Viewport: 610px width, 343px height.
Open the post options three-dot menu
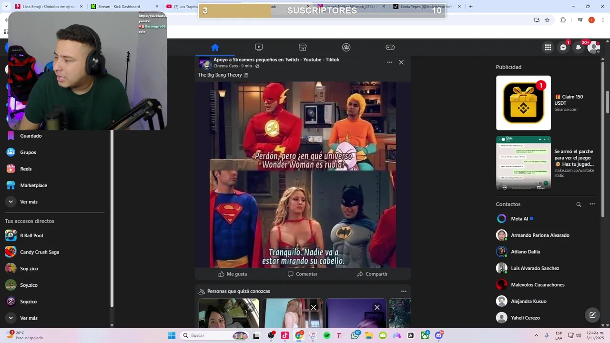(x=390, y=62)
